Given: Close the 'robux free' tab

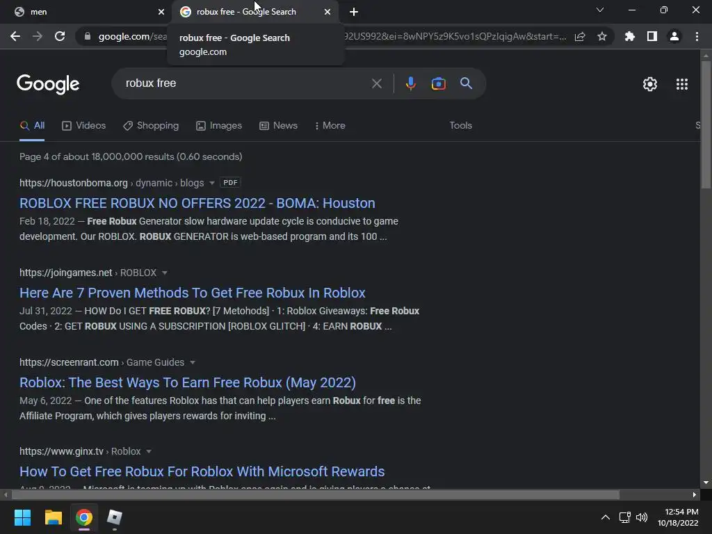Looking at the screenshot, I should (327, 12).
